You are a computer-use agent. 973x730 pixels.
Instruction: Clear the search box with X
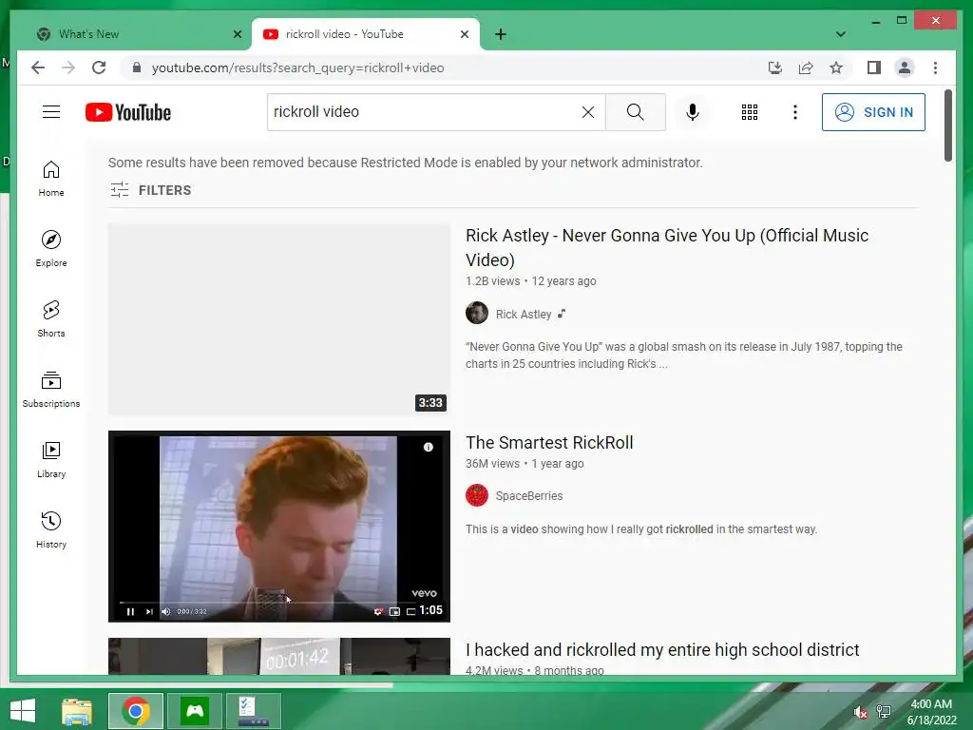point(587,112)
